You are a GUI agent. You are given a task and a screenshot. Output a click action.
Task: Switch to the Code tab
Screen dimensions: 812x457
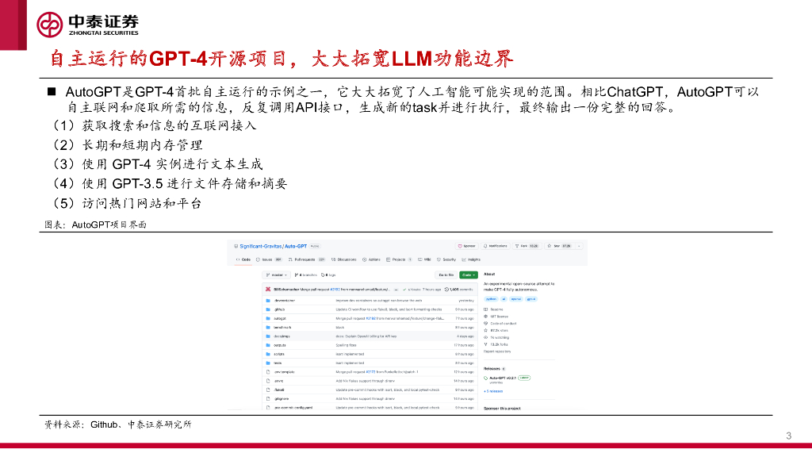(x=243, y=259)
